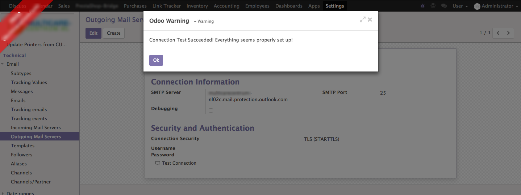Open Aliases in the sidebar
Screen dimensions: 521x195
click(19, 164)
